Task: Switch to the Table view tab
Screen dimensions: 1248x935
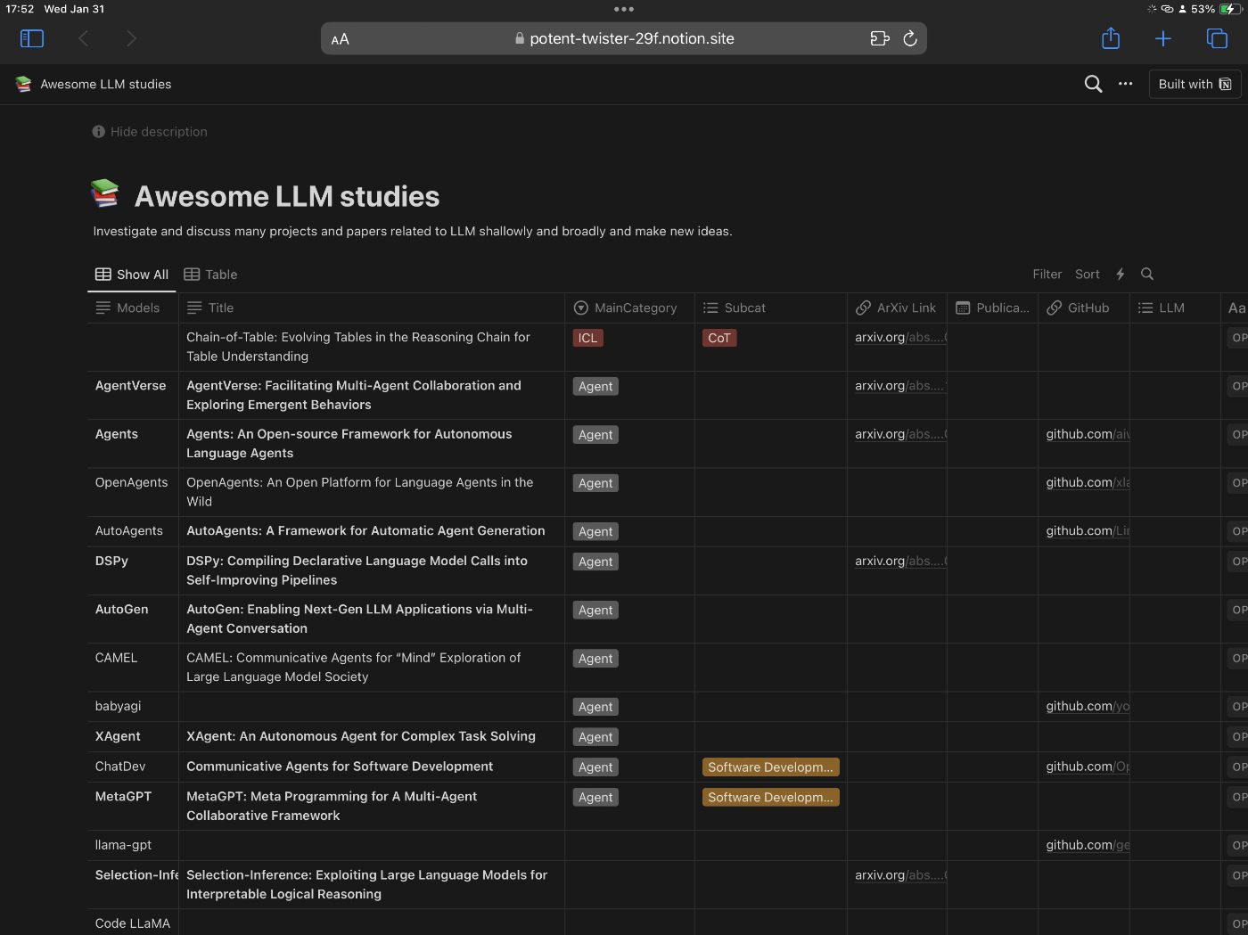Action: click(x=211, y=275)
